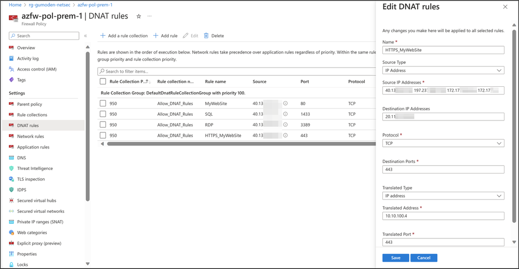Click the Private IP ranges (SNAT) icon
The width and height of the screenshot is (519, 269).
[11, 222]
